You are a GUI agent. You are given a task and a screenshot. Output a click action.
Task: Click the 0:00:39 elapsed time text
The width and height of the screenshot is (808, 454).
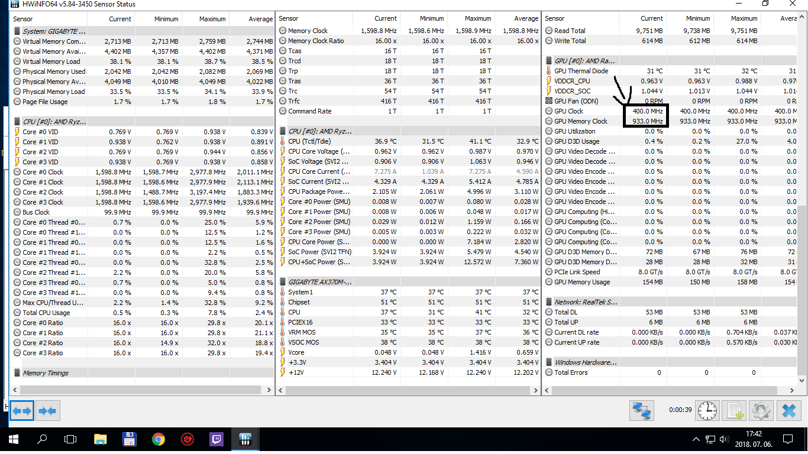(680, 410)
